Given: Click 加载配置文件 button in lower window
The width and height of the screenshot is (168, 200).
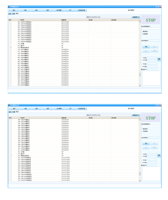Looking at the screenshot, I should coord(136,115).
